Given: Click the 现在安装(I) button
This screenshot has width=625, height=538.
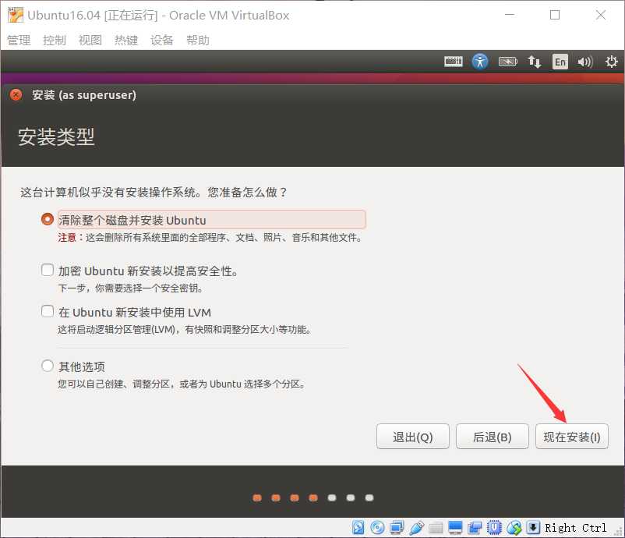Looking at the screenshot, I should (572, 437).
